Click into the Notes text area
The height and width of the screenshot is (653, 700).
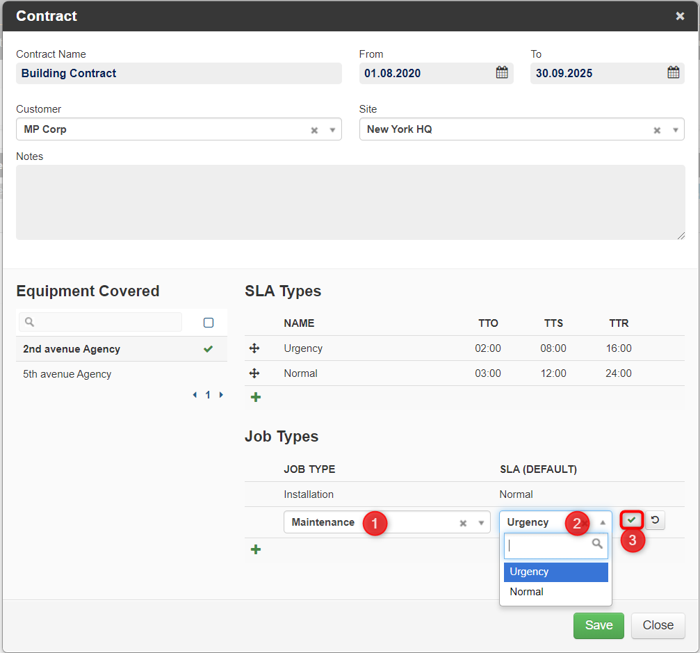point(350,202)
